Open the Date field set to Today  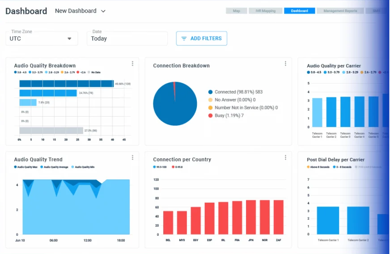point(127,38)
